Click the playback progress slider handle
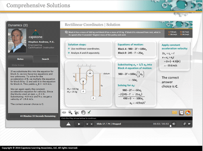The height and width of the screenshot is (151, 203). 170,126
